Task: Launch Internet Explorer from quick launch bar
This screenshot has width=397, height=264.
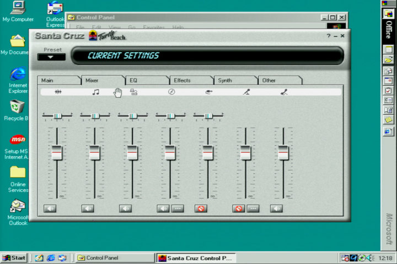Action: click(51, 258)
